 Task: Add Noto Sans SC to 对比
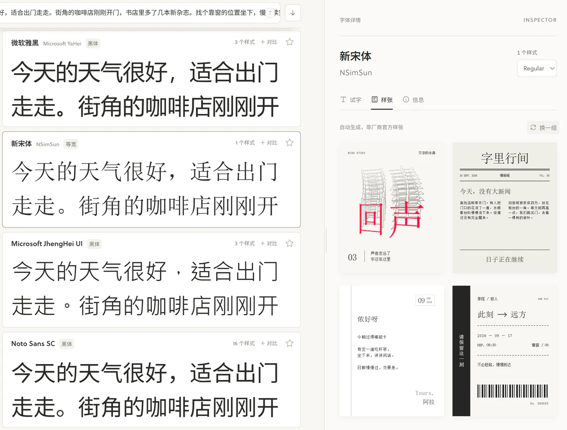tap(269, 343)
